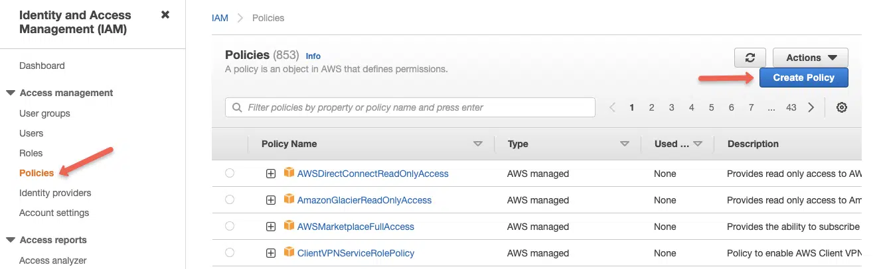Open Users in sidebar

click(31, 133)
